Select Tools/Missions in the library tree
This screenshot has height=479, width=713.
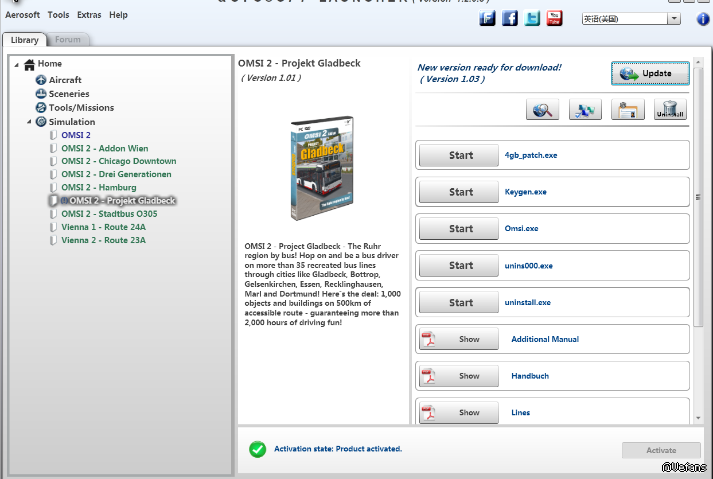coord(81,107)
